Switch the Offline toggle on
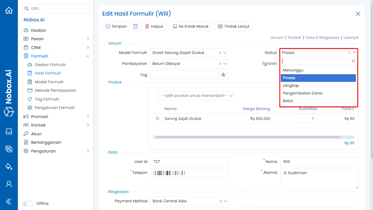The height and width of the screenshot is (210, 373). click(28, 203)
